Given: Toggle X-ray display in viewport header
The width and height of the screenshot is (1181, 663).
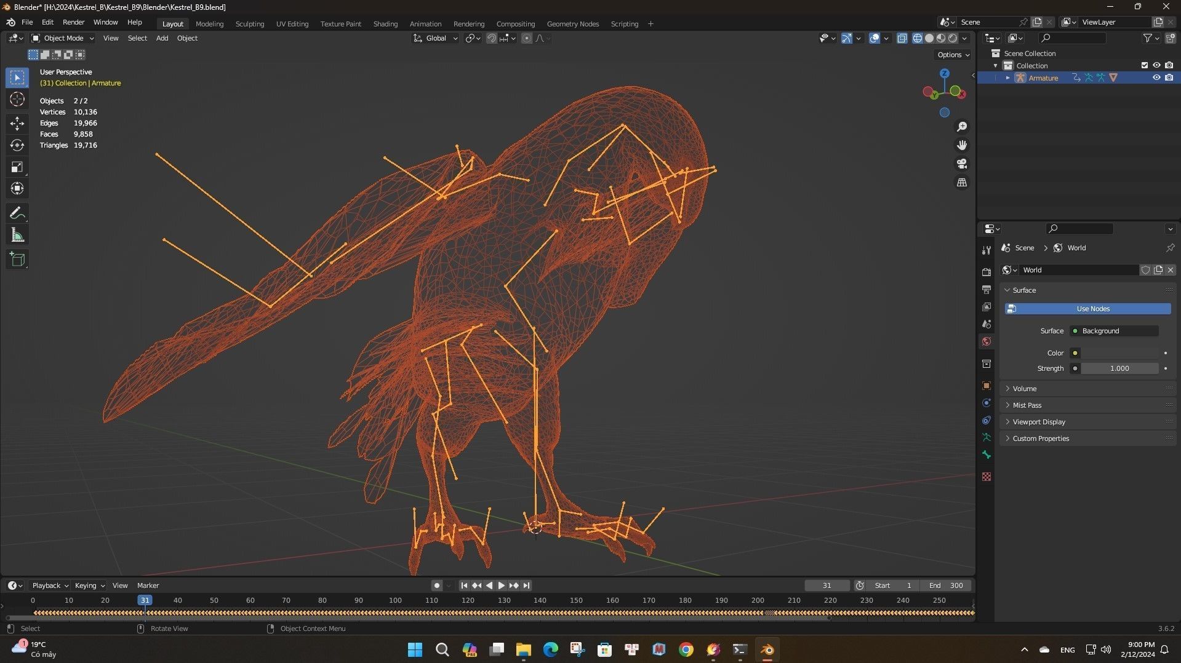Looking at the screenshot, I should coord(902,38).
